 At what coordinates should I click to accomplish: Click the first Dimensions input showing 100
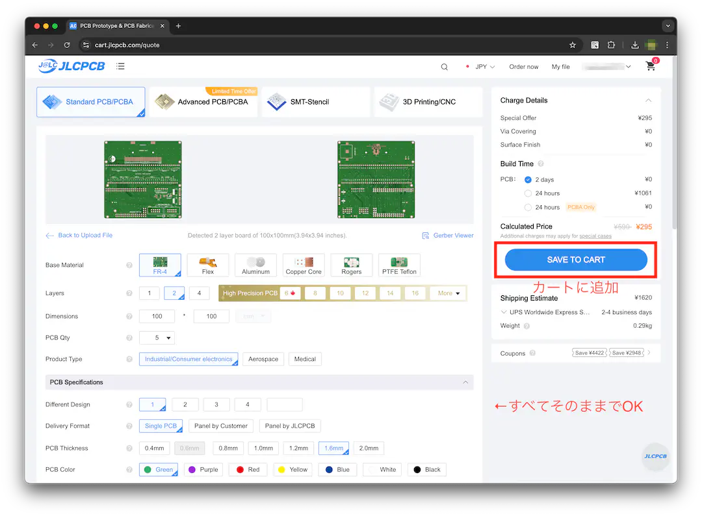click(x=157, y=317)
